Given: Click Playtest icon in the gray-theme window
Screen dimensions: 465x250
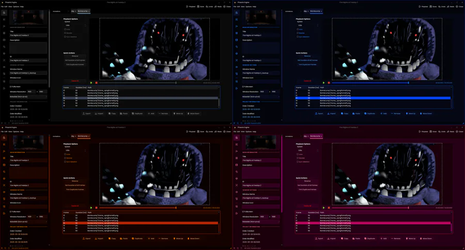Looking at the screenshot, I should [188, 7].
